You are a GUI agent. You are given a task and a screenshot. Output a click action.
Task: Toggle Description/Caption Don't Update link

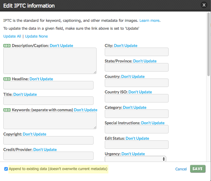61,46
